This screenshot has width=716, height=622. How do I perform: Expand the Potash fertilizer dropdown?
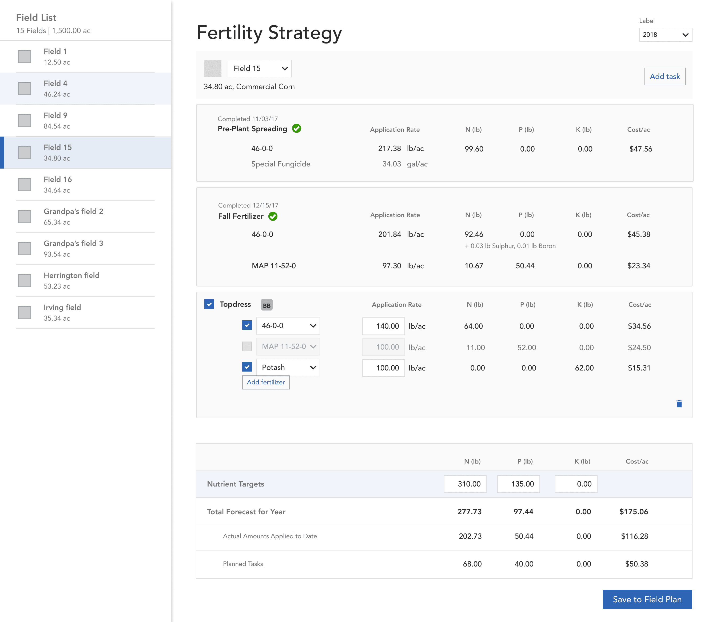click(288, 367)
